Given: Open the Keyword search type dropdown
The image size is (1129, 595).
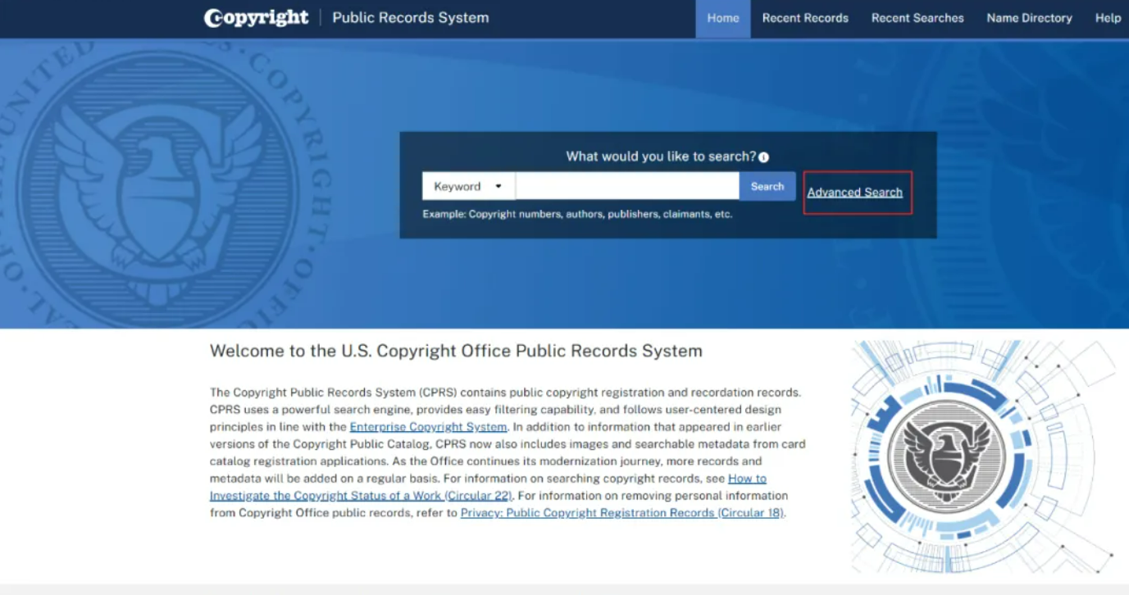Looking at the screenshot, I should [x=468, y=186].
